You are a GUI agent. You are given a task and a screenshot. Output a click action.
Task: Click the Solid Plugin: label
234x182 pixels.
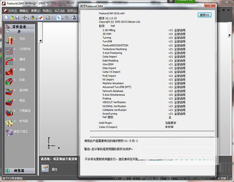point(106,123)
